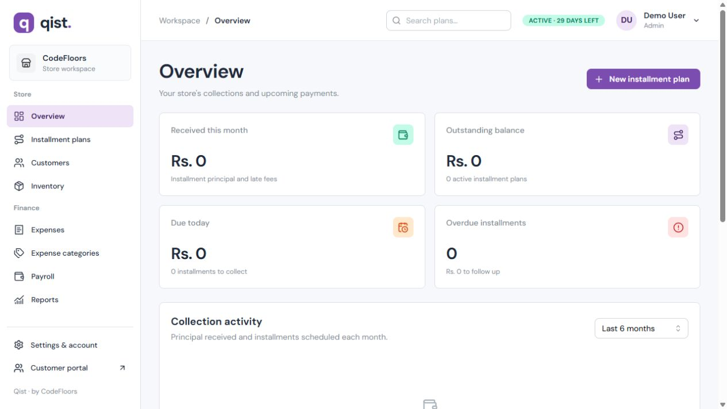Click the wallet icon in Collection activity chart
This screenshot has width=727, height=409.
[x=430, y=404]
